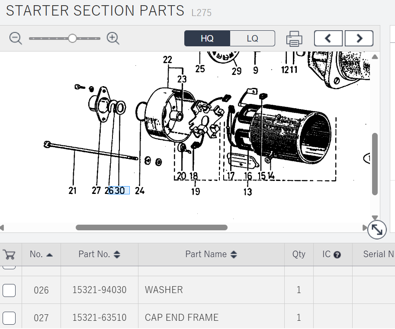The height and width of the screenshot is (329, 395).
Task: Sort table by Part Name column
Action: click(x=211, y=254)
